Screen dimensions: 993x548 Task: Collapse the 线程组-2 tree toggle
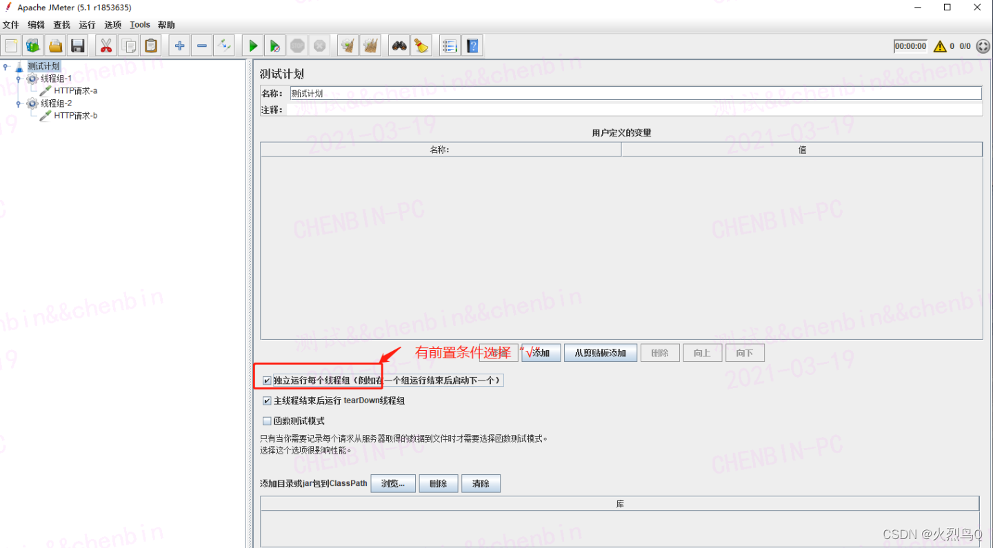pyautogui.click(x=19, y=103)
